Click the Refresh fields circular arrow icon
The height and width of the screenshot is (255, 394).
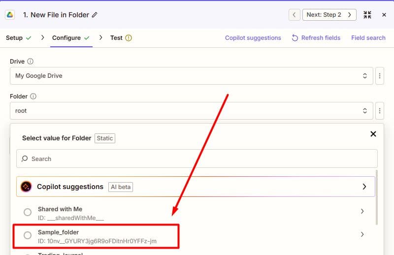295,38
